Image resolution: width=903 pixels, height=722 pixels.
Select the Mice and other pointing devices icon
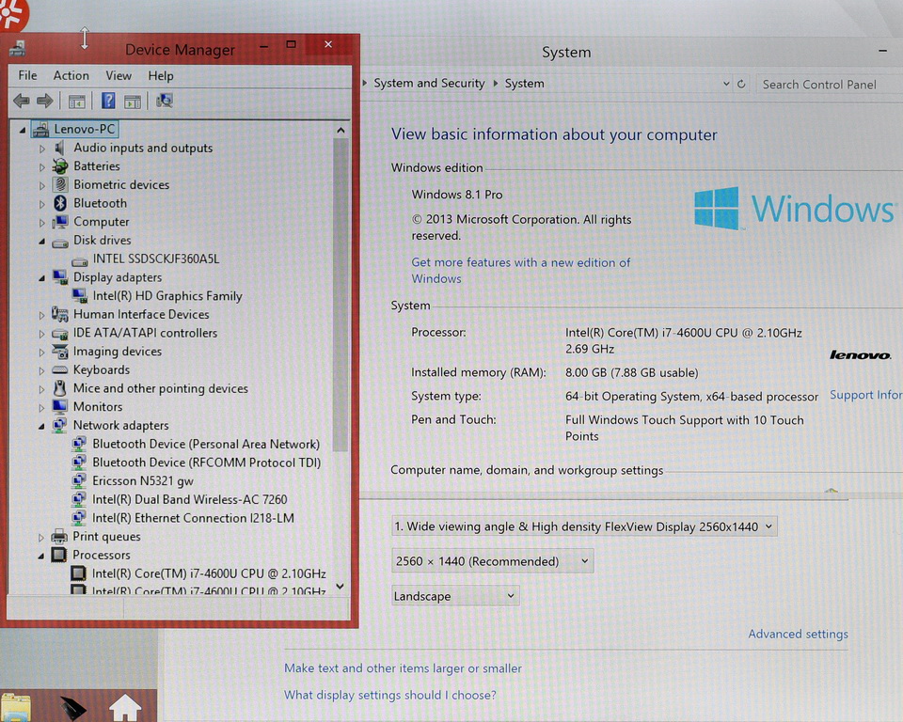click(x=58, y=388)
